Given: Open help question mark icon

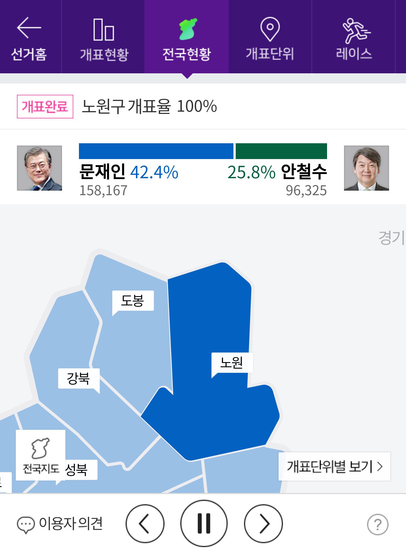Looking at the screenshot, I should [378, 525].
